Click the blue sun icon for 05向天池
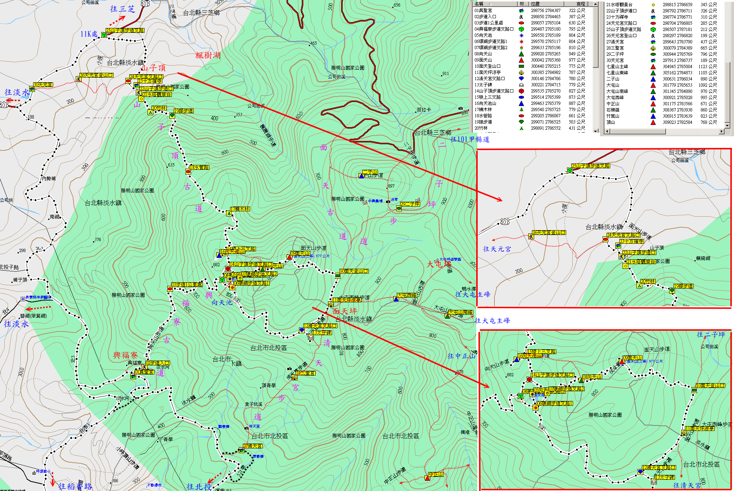 click(x=521, y=35)
